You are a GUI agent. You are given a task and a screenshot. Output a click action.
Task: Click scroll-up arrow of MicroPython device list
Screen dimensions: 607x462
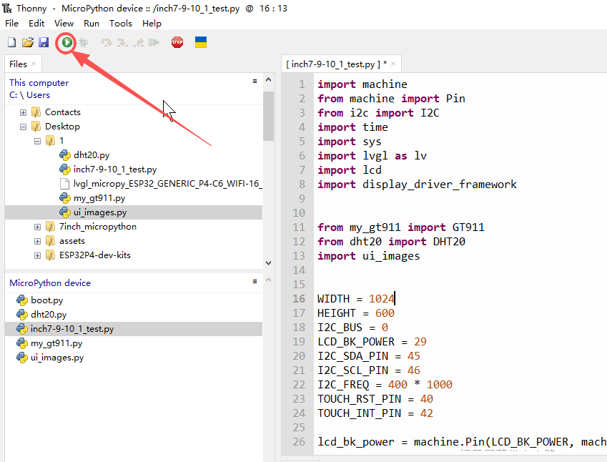click(x=269, y=280)
